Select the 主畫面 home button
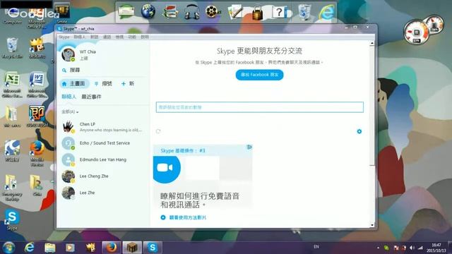The height and width of the screenshot is (254, 452). pos(74,83)
